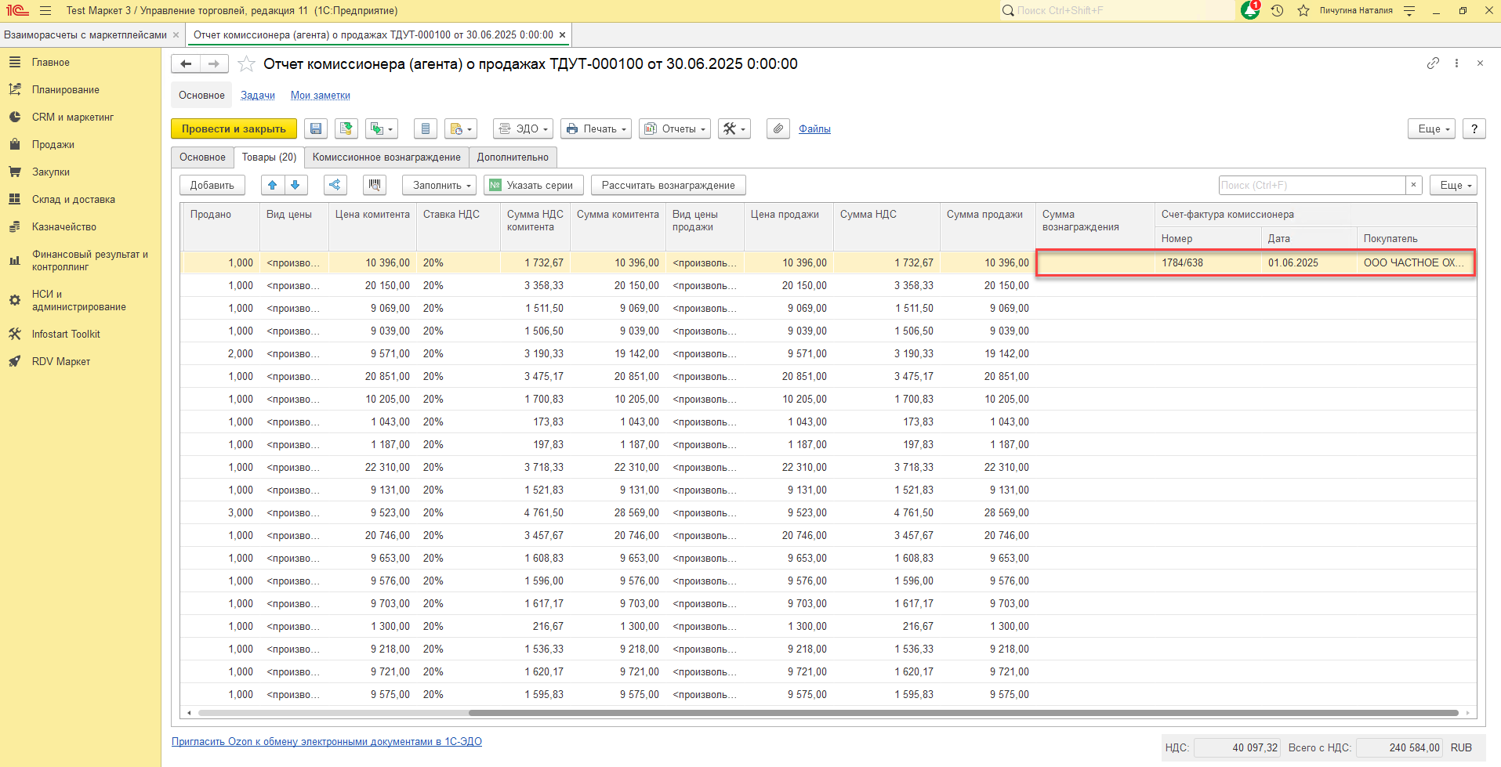Click the notifications bell icon
This screenshot has width=1501, height=767.
tap(1250, 11)
